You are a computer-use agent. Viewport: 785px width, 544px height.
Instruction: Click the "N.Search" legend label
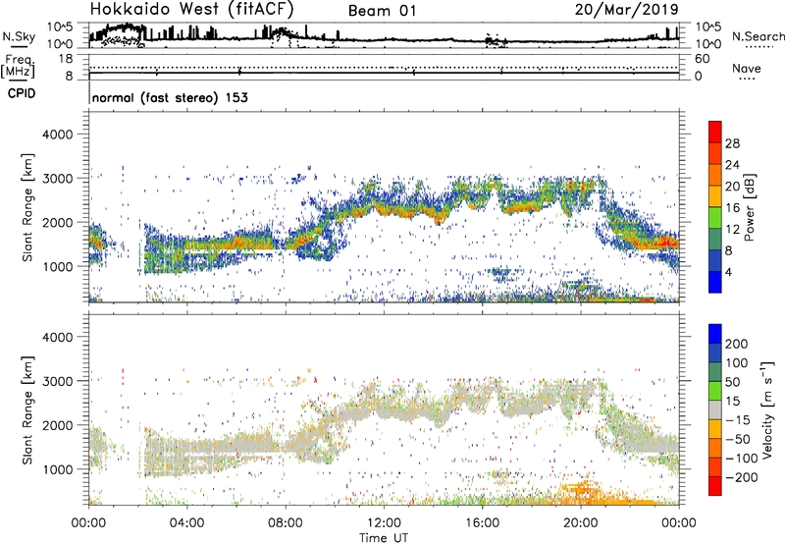tap(758, 36)
